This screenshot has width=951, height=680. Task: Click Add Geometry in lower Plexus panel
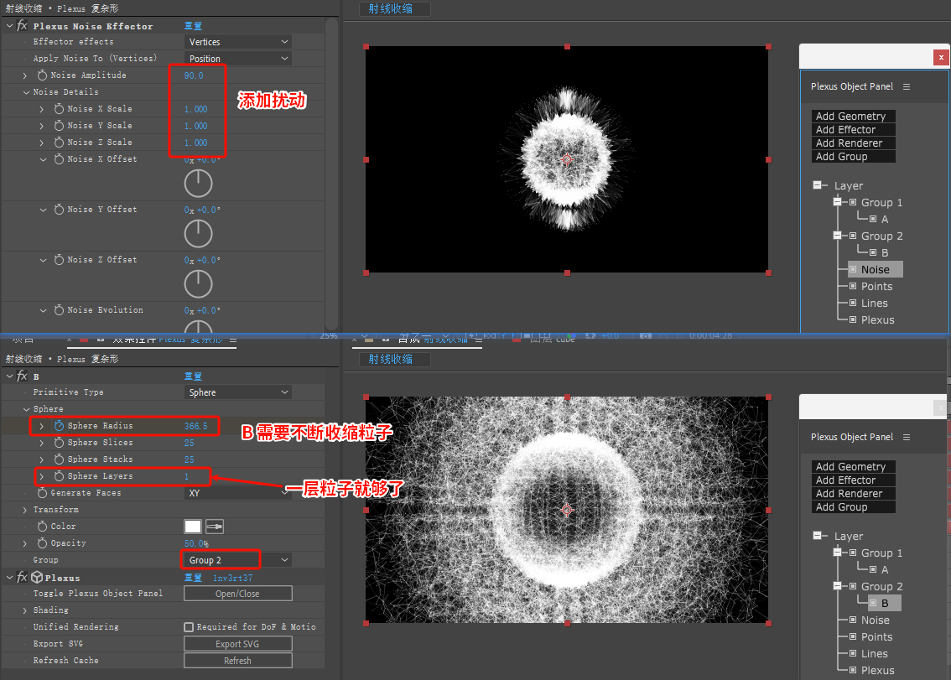pos(854,466)
